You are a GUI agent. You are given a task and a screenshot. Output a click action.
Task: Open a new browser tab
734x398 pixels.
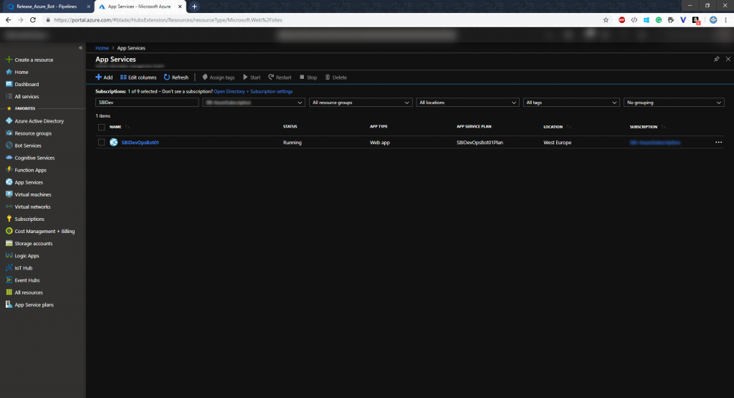pyautogui.click(x=194, y=6)
